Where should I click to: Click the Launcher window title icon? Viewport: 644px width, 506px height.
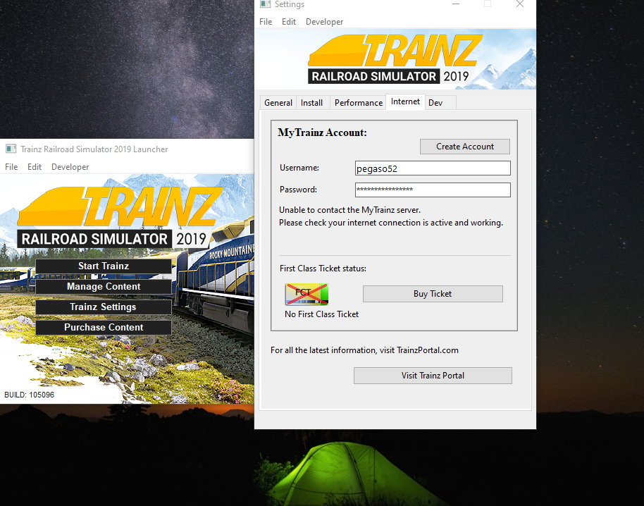point(11,149)
